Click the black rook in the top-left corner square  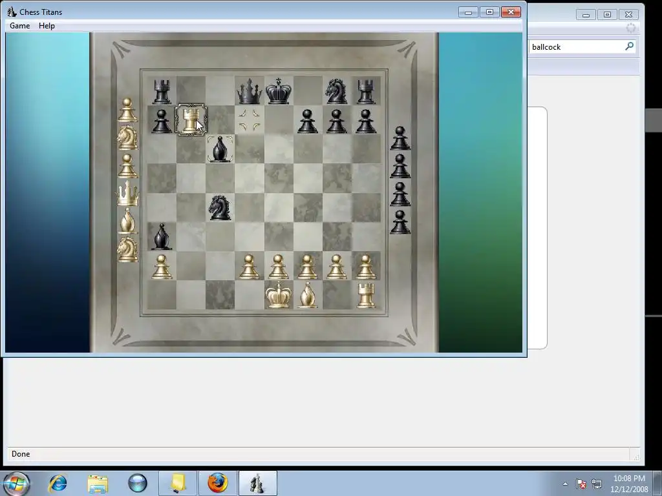[162, 91]
